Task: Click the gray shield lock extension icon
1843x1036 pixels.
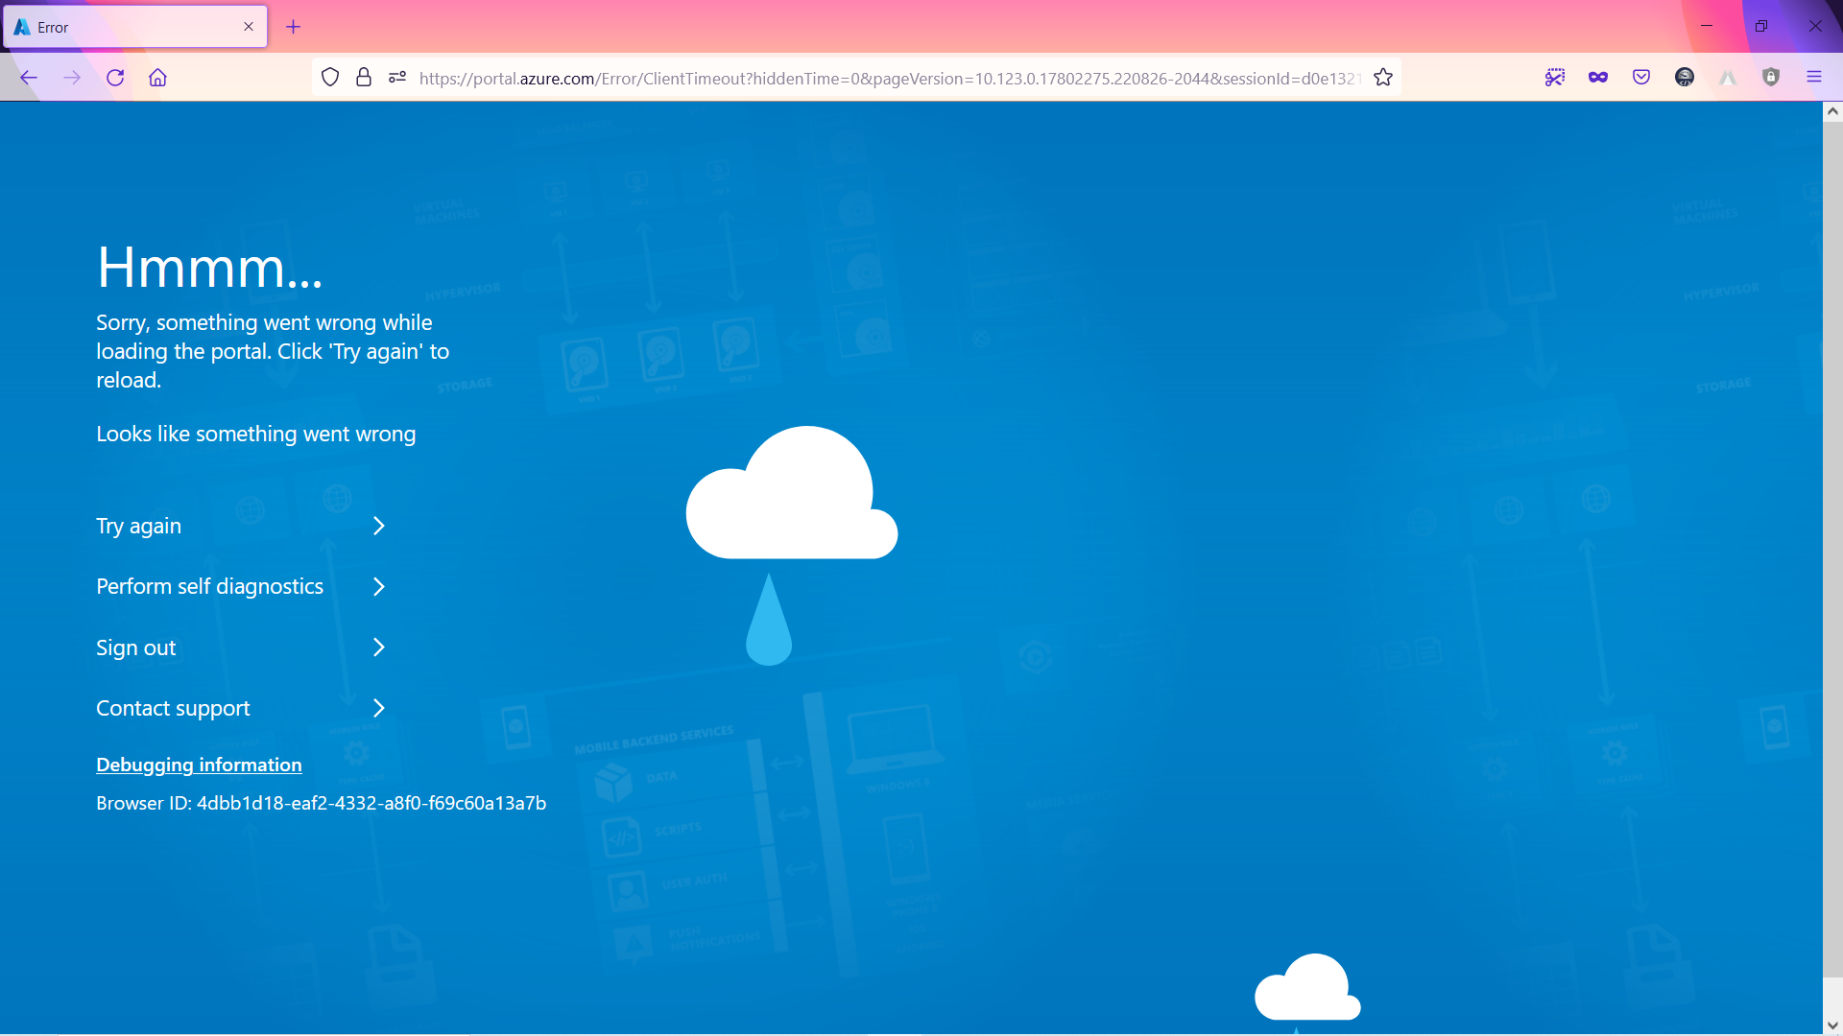Action: (x=1771, y=78)
